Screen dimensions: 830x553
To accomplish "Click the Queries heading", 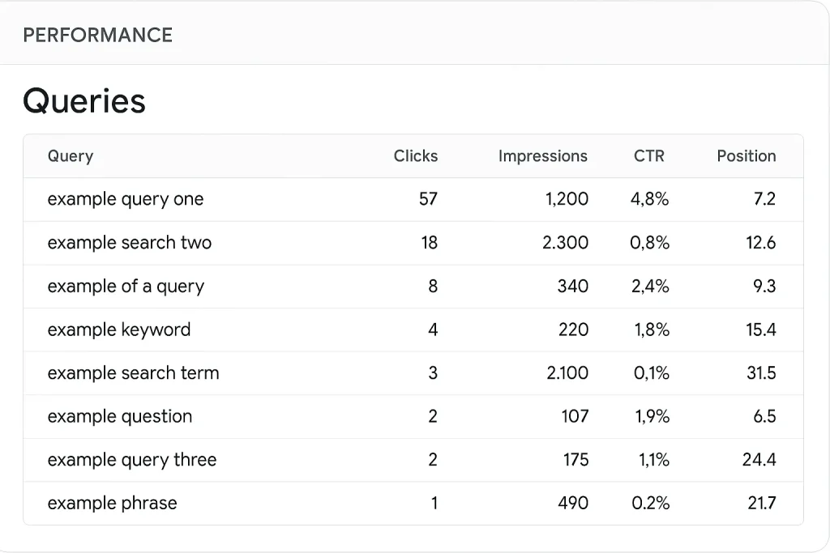I will pos(83,100).
